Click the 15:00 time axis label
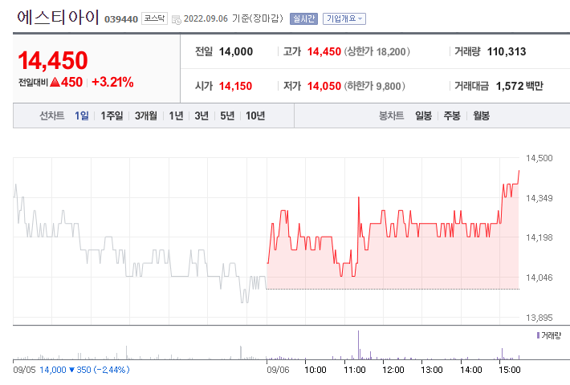The width and height of the screenshot is (570, 385). click(509, 370)
